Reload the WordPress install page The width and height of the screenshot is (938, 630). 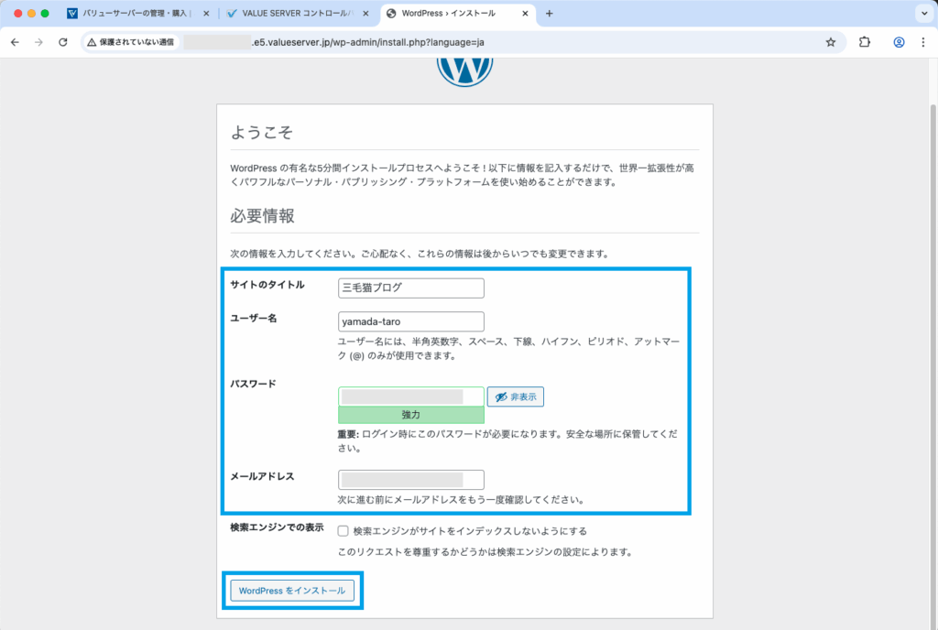(63, 42)
